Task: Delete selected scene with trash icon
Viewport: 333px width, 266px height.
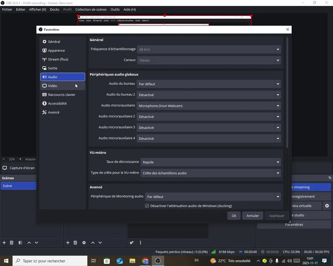Action: pyautogui.click(x=11, y=243)
